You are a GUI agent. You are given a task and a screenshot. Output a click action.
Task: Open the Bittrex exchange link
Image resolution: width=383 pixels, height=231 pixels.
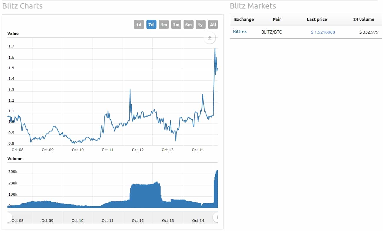tap(240, 32)
